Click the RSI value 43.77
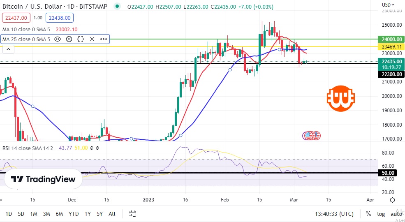Viewport: 405px width, 222px height. pyautogui.click(x=66, y=148)
